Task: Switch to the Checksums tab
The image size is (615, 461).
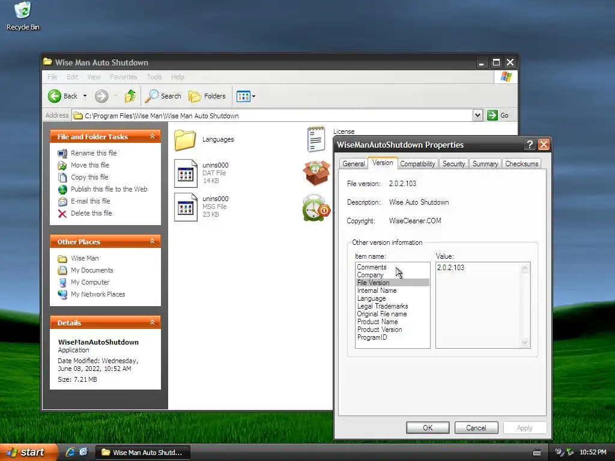Action: click(x=522, y=164)
